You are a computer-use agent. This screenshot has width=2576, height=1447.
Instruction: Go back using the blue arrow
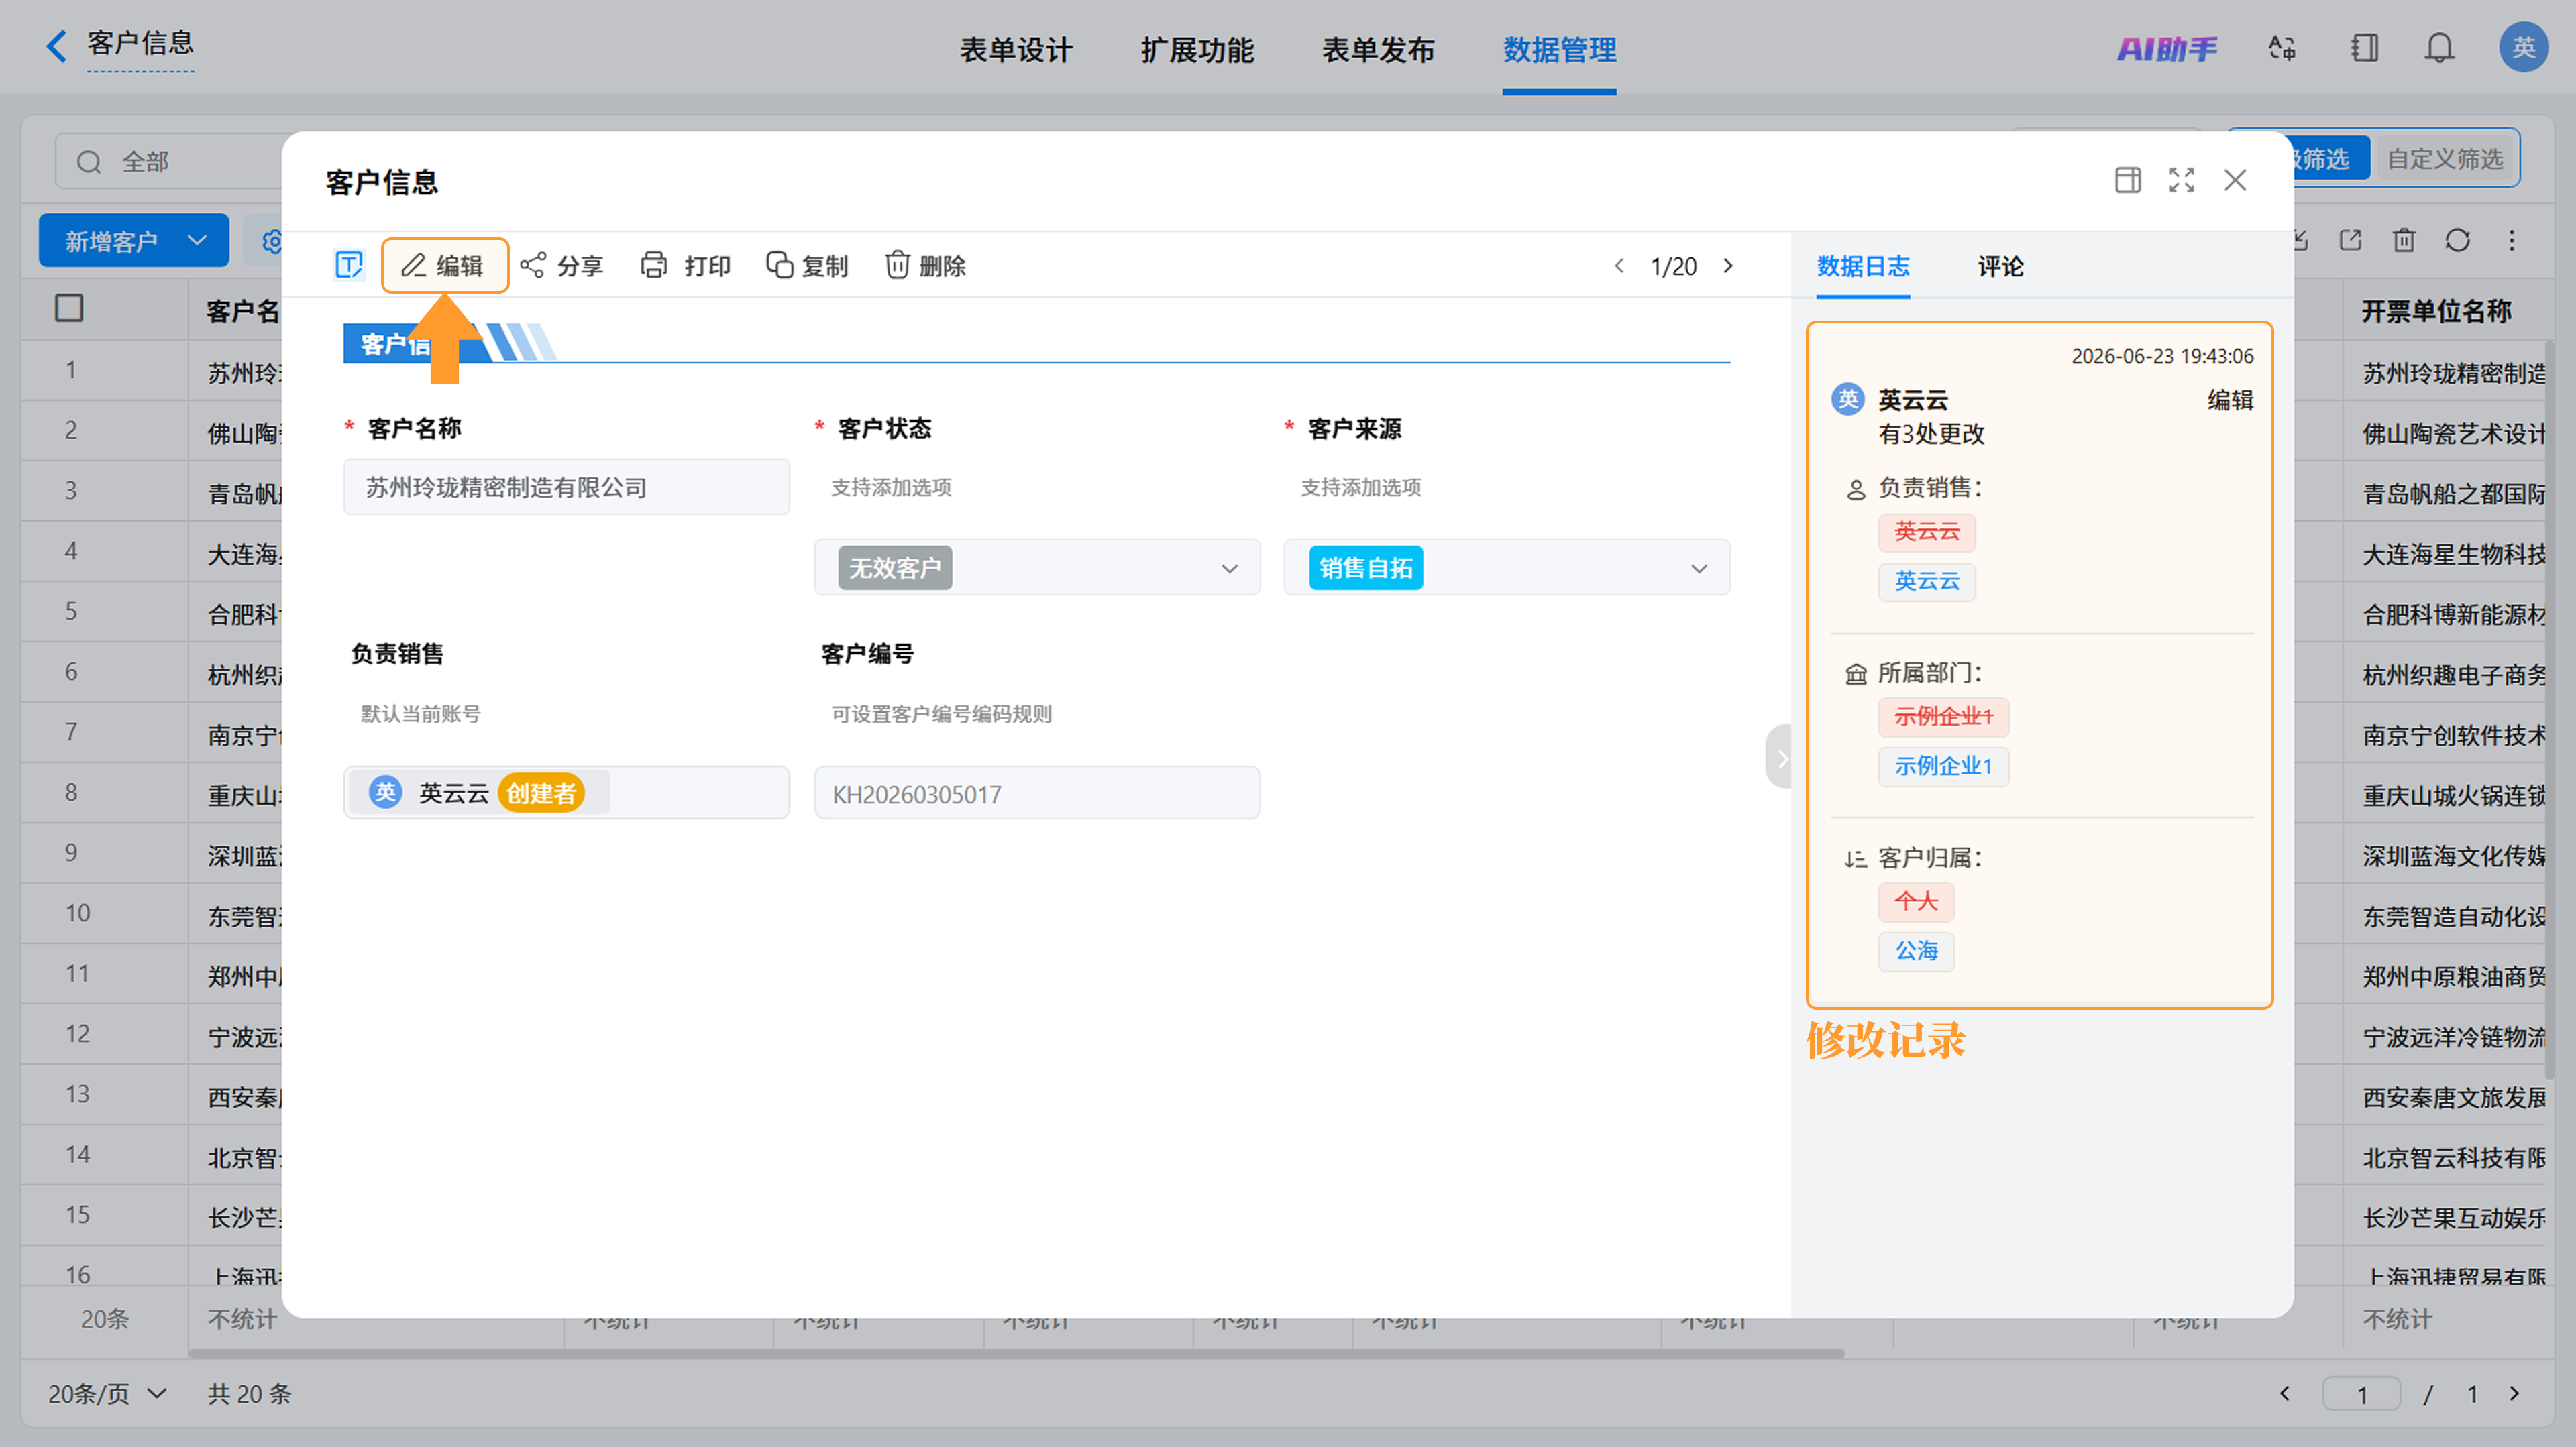[57, 46]
